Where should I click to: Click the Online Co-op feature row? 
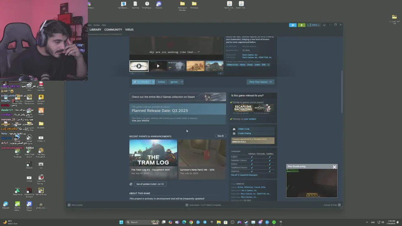pyautogui.click(x=253, y=129)
